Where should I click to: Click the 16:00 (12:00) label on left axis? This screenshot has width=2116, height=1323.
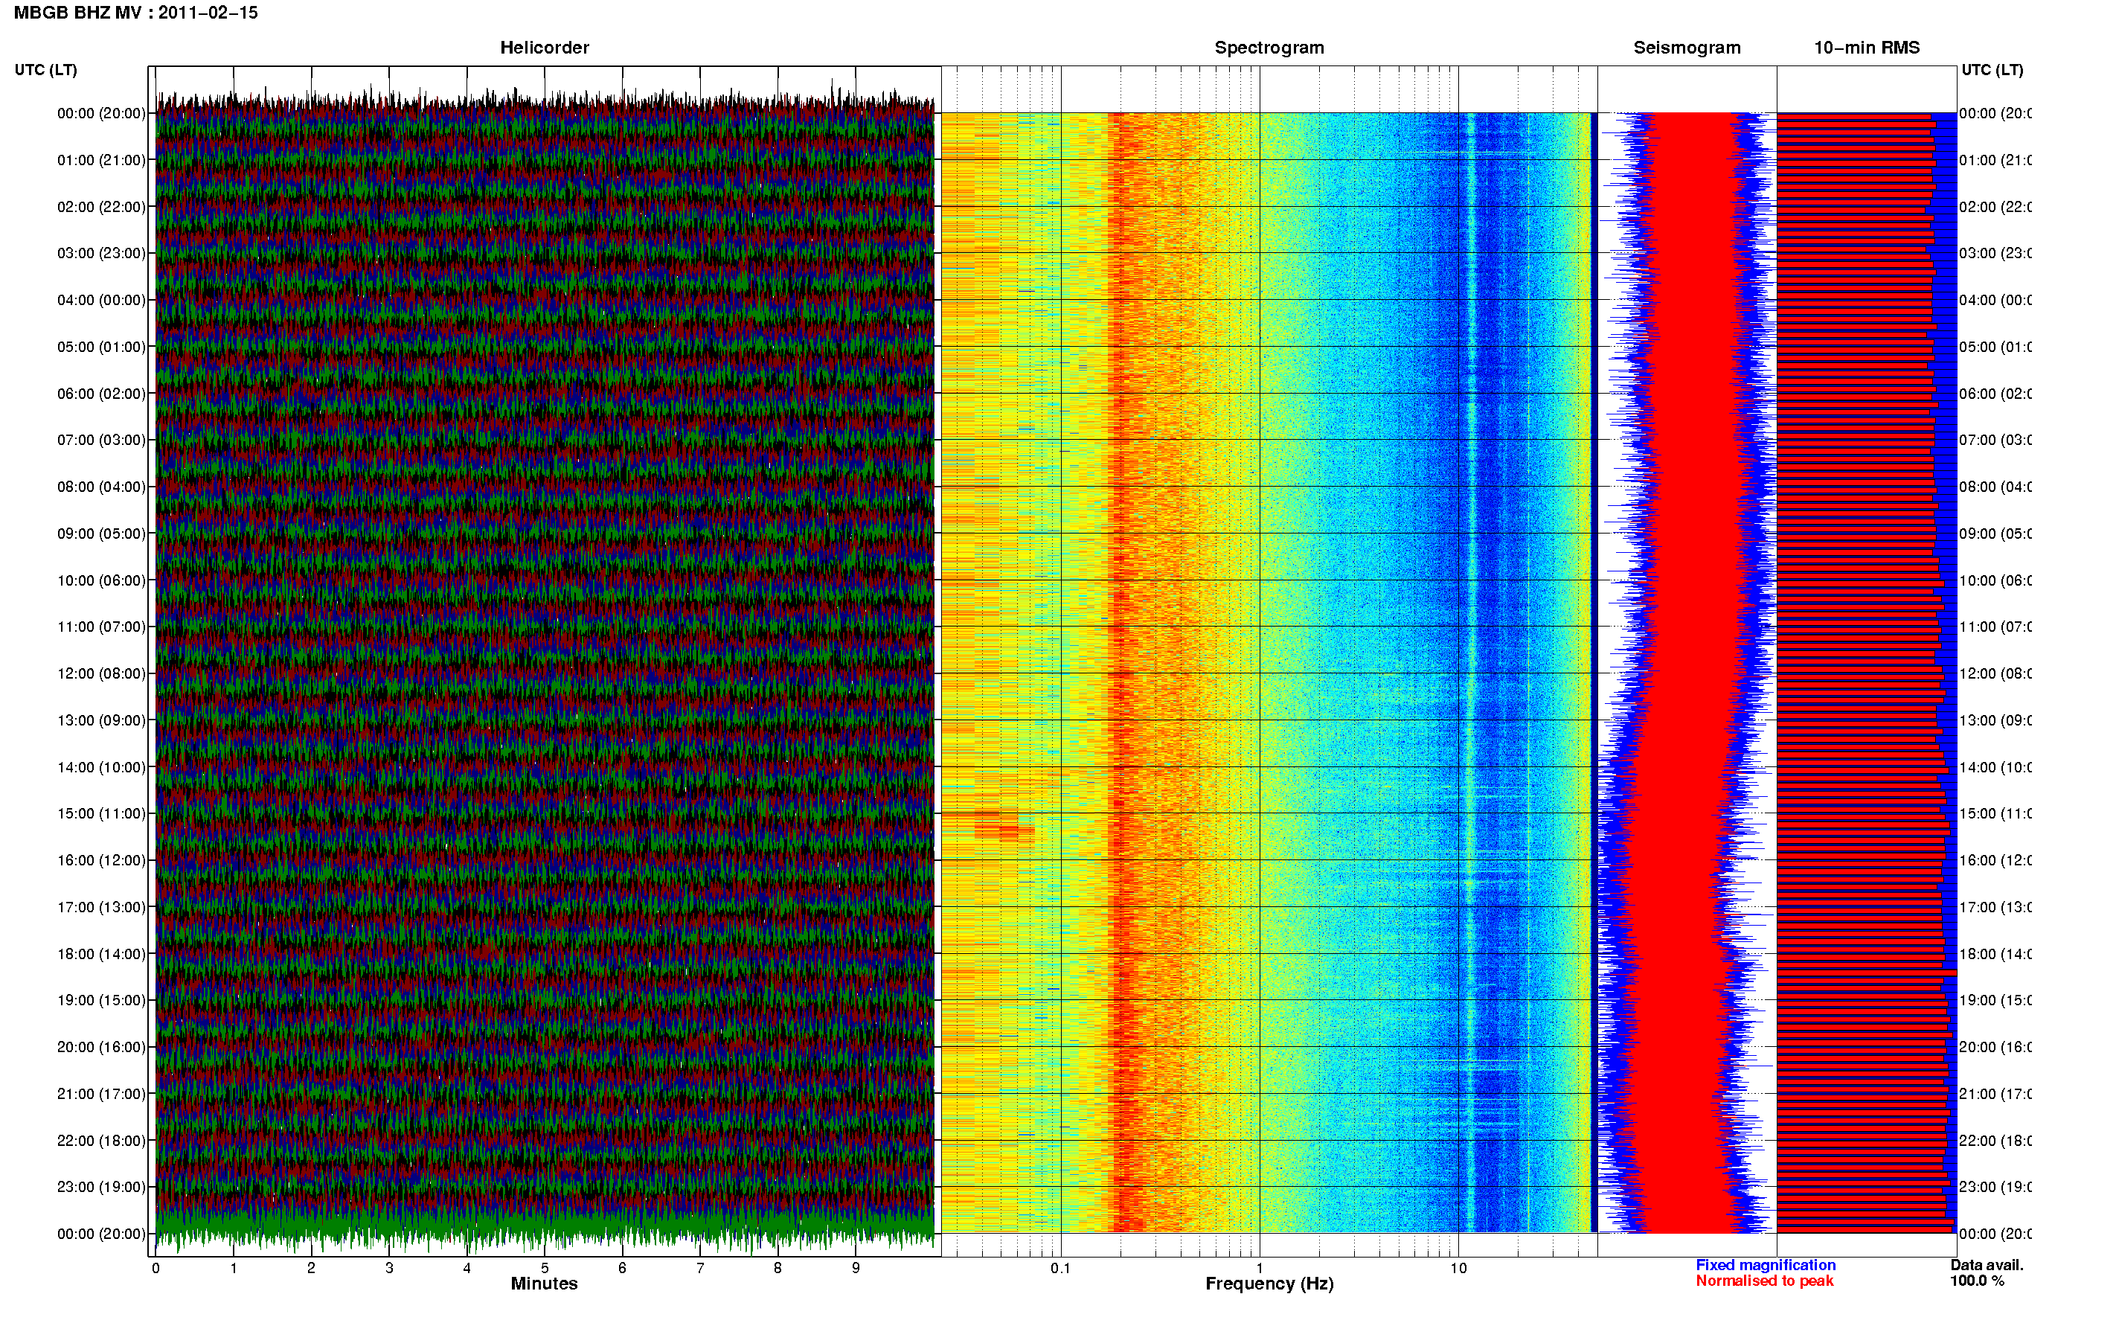(101, 860)
